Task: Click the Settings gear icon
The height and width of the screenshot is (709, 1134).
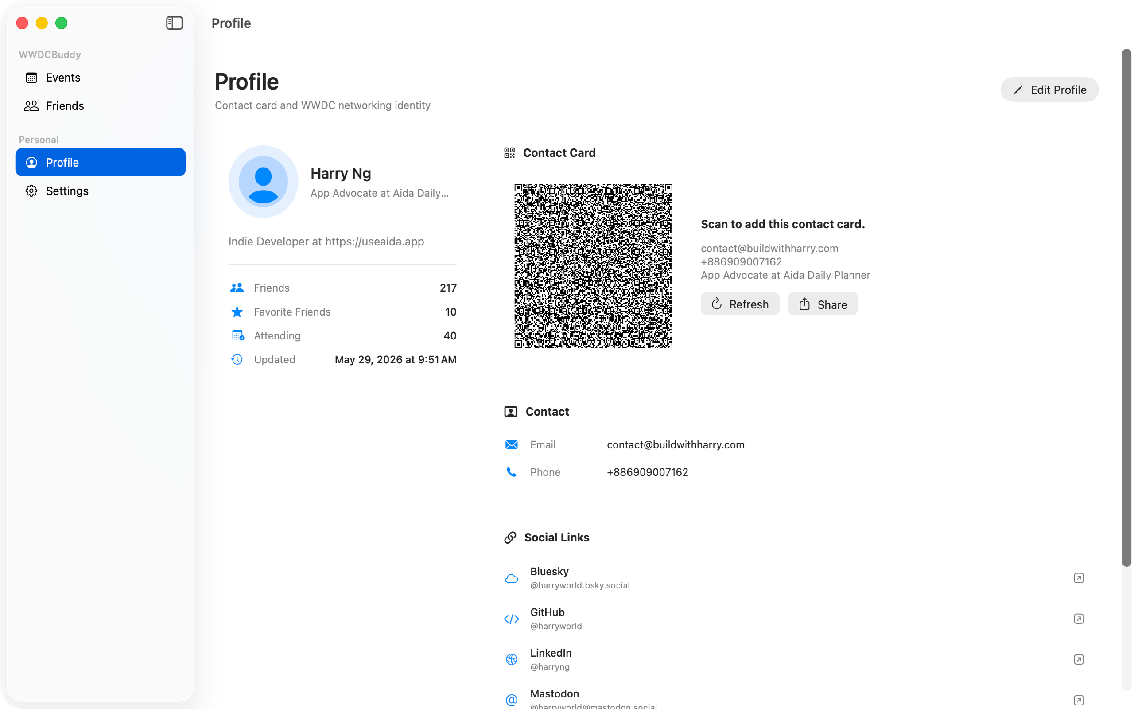Action: tap(31, 191)
